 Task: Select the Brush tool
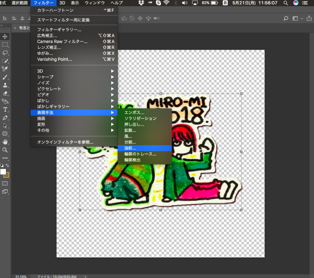coord(5,77)
